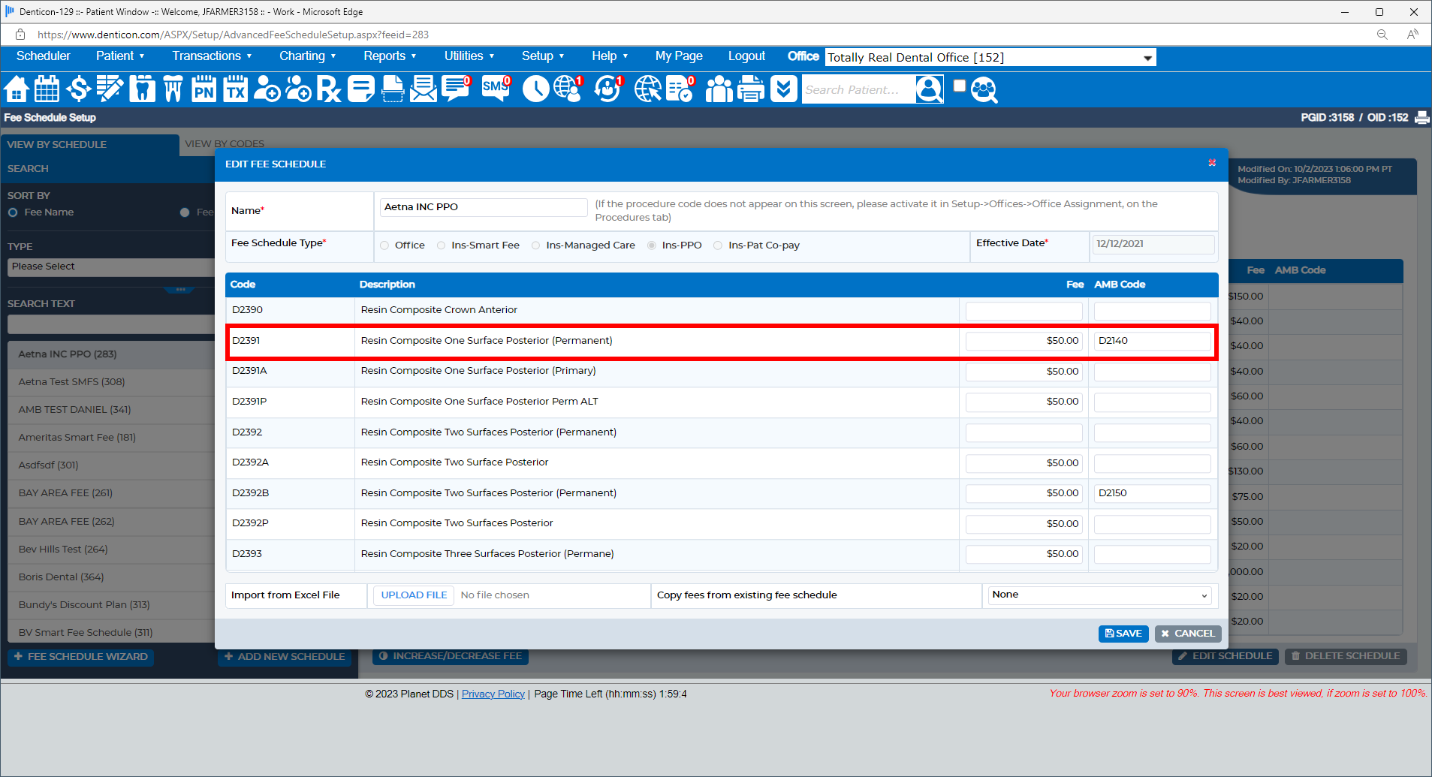Click the printer icon next to OID 152
The image size is (1432, 777).
pyautogui.click(x=1421, y=118)
